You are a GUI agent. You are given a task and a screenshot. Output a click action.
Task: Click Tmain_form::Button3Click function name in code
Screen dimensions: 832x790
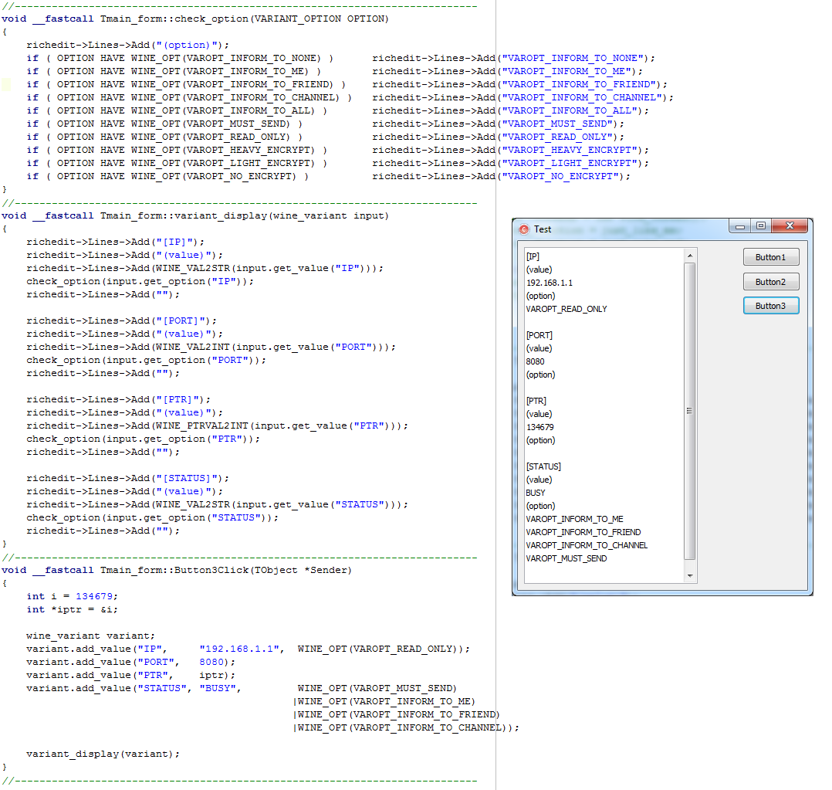pyautogui.click(x=174, y=570)
